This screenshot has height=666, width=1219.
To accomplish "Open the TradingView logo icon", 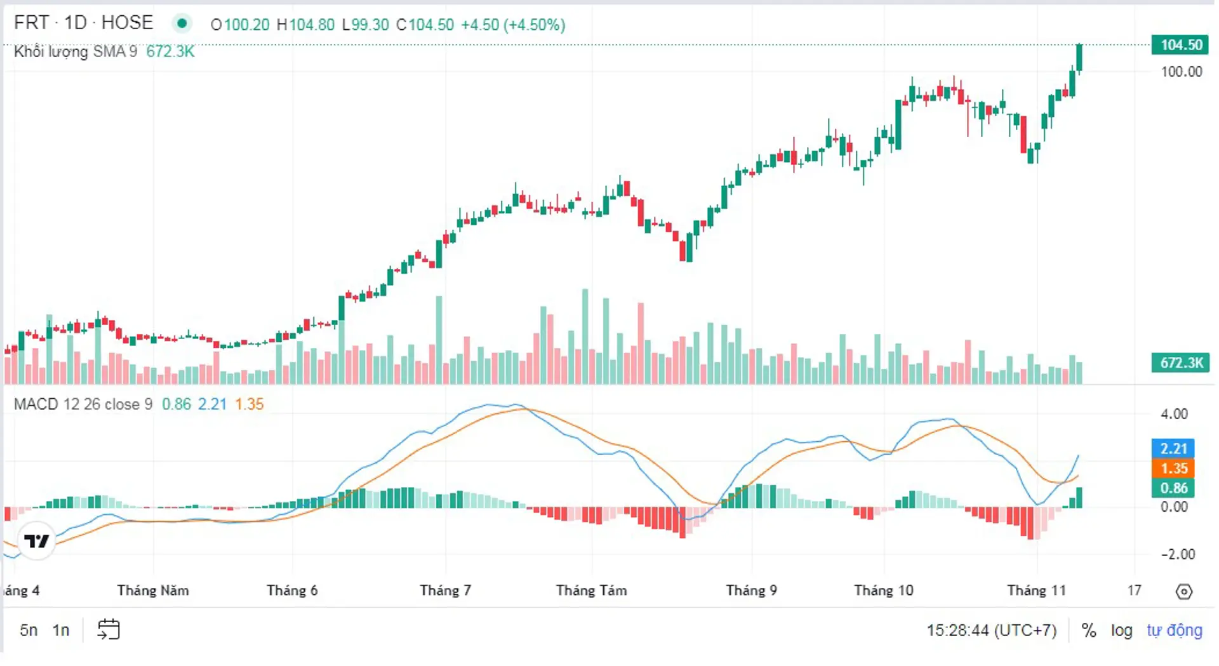I will (36, 540).
